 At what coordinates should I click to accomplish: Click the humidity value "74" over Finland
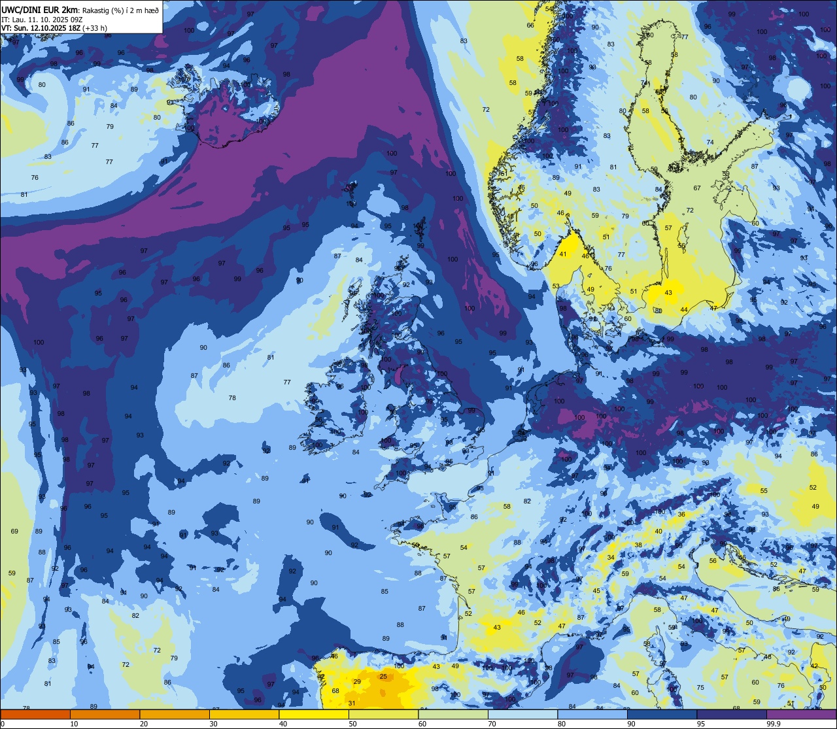(710, 143)
